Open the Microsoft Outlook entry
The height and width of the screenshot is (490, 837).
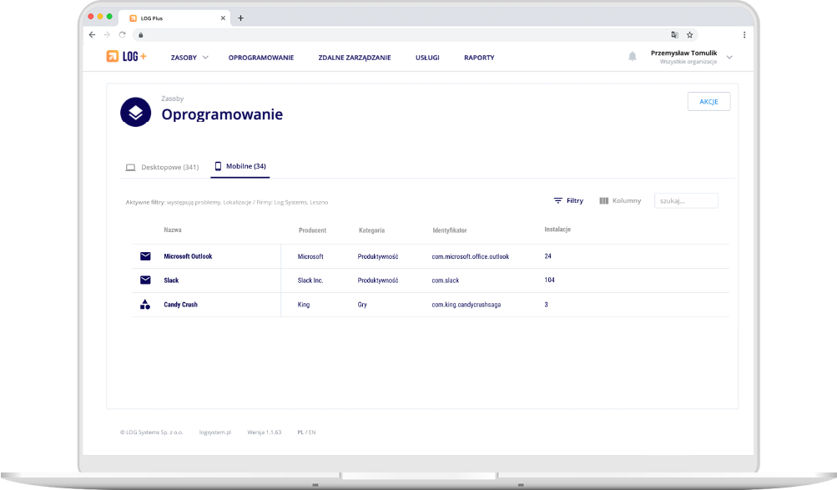188,256
